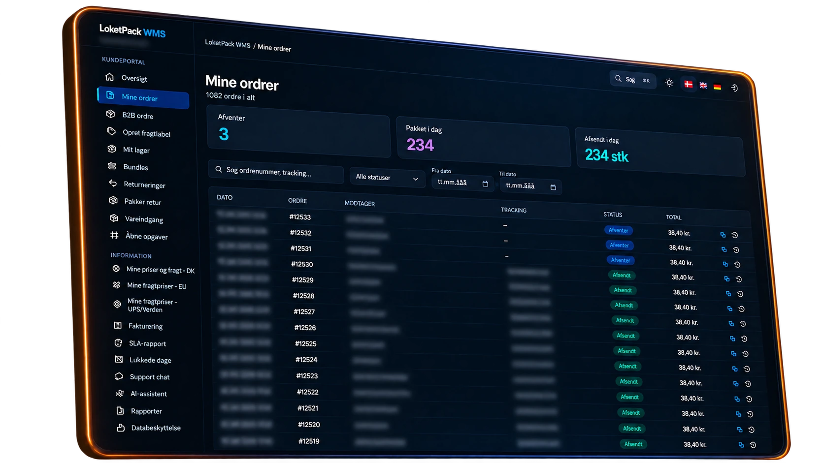Click the Bundles icon in sidebar
The height and width of the screenshot is (463, 823).
112,166
